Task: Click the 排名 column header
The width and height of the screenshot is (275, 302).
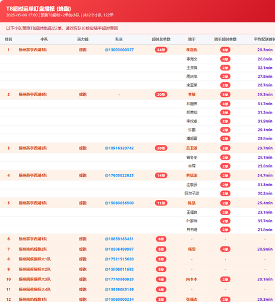Action: click(x=8, y=39)
